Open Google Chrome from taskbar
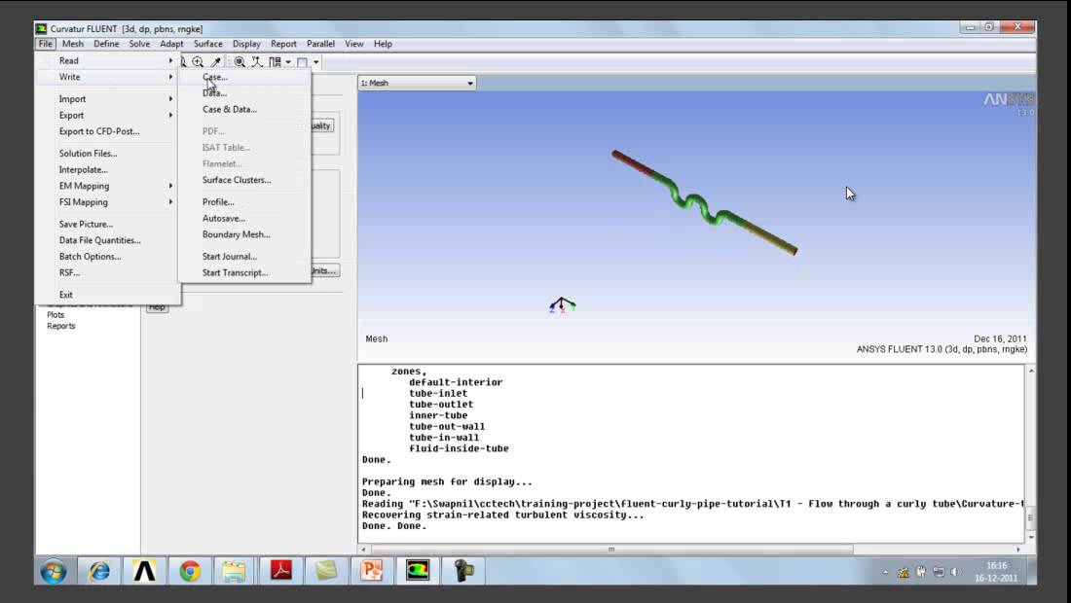 click(190, 571)
